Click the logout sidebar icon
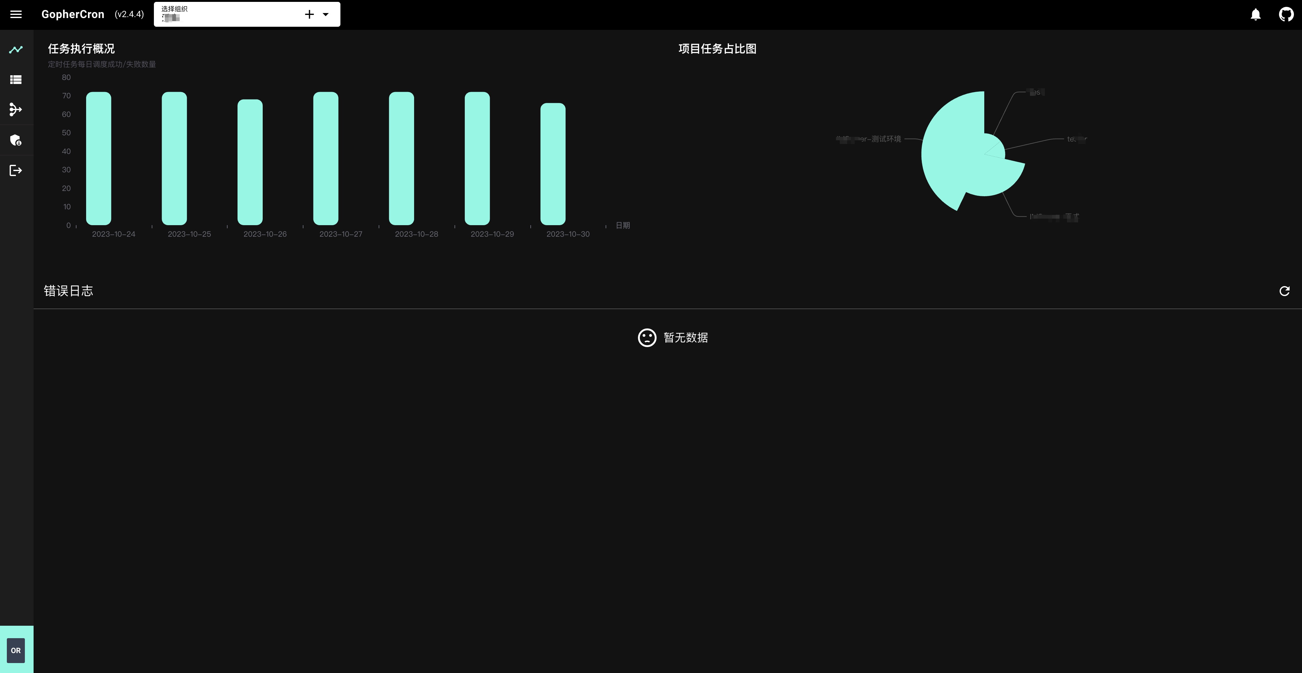The height and width of the screenshot is (673, 1302). pyautogui.click(x=16, y=170)
